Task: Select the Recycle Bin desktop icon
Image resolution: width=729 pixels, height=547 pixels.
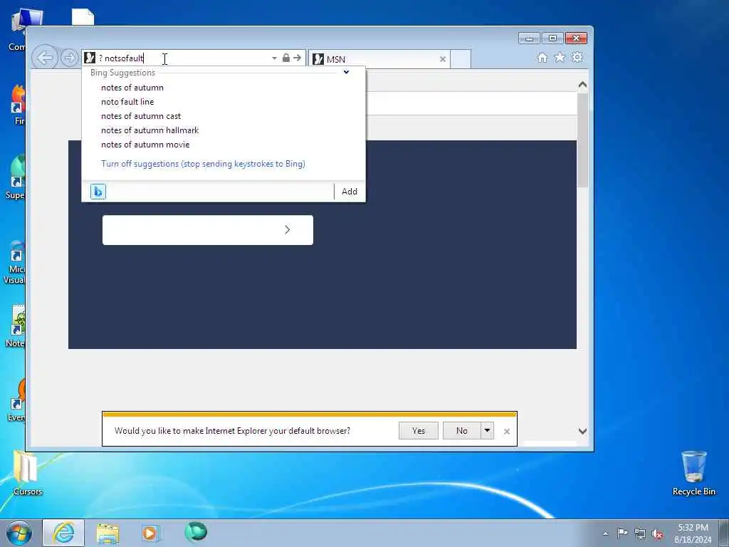Action: tap(693, 473)
